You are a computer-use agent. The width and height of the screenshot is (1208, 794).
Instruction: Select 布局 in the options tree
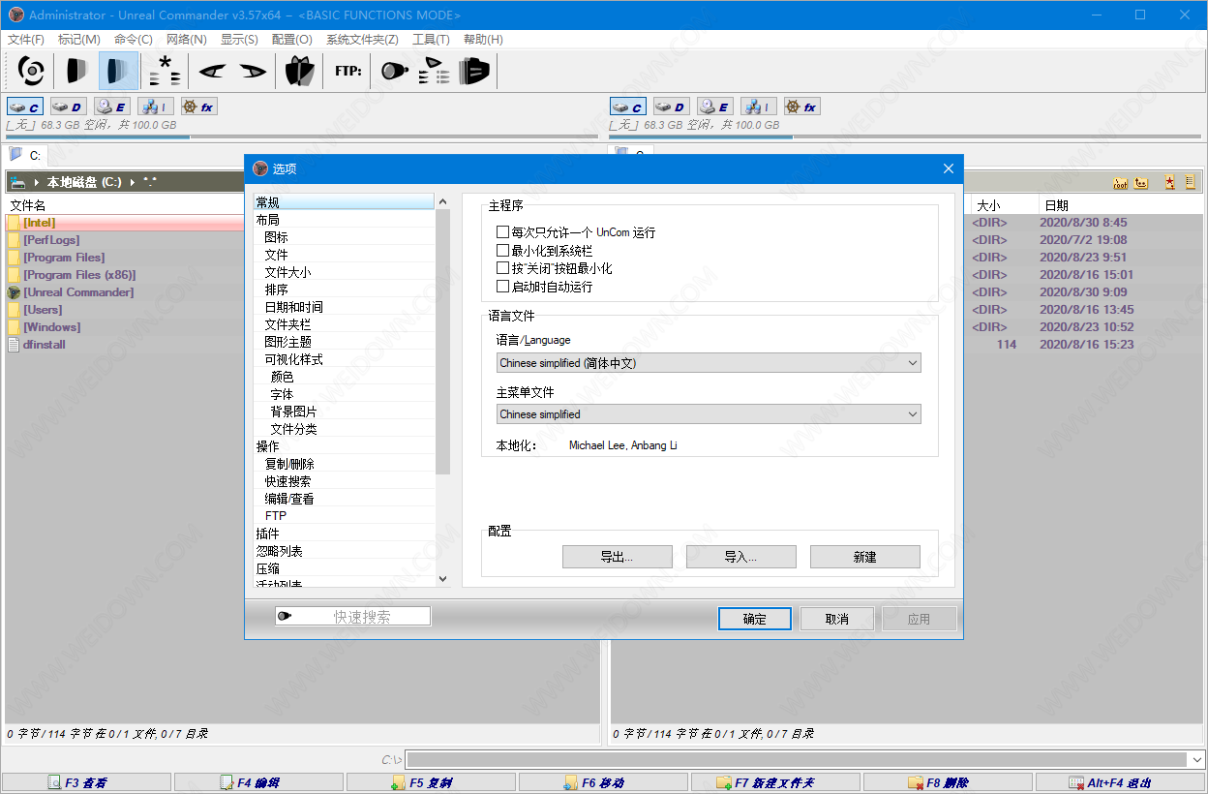(x=268, y=220)
